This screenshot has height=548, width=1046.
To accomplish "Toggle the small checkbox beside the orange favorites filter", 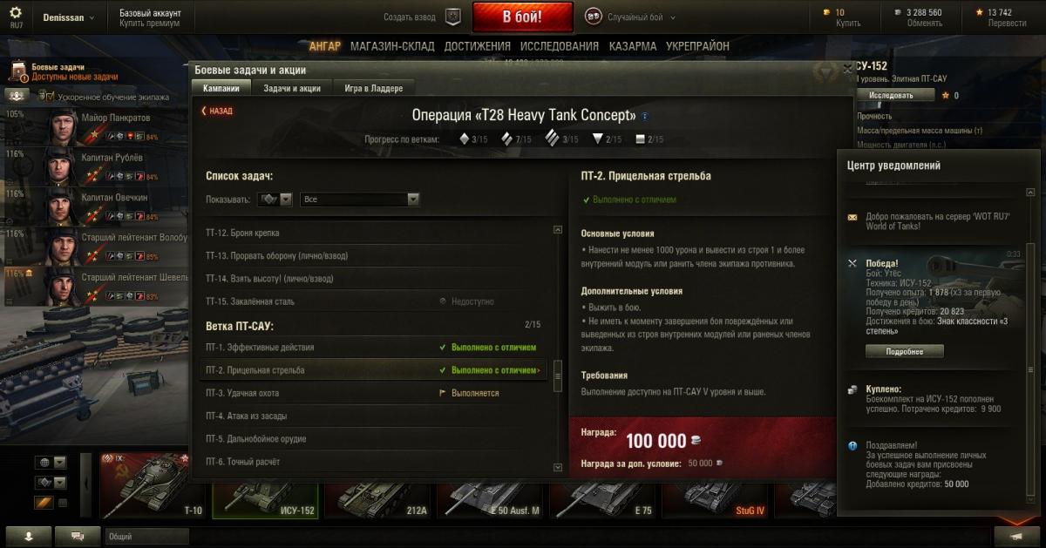I will [62, 504].
